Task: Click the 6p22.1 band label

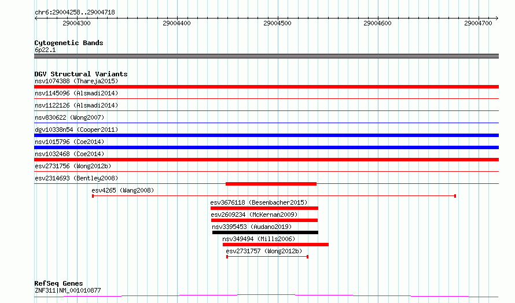Action: (45, 50)
